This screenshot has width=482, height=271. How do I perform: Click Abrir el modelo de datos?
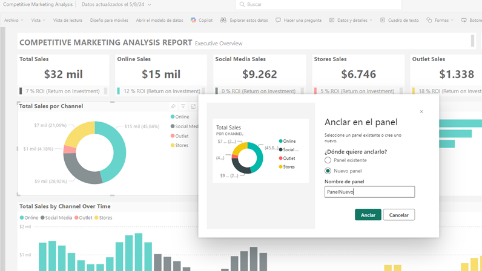pyautogui.click(x=159, y=20)
